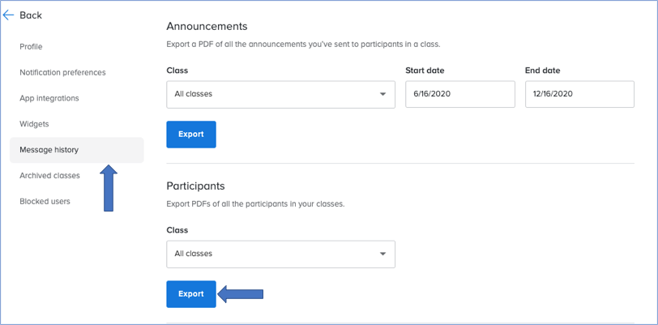Click the blue back arrow icon
Screen dimensions: 658x325
[8, 15]
